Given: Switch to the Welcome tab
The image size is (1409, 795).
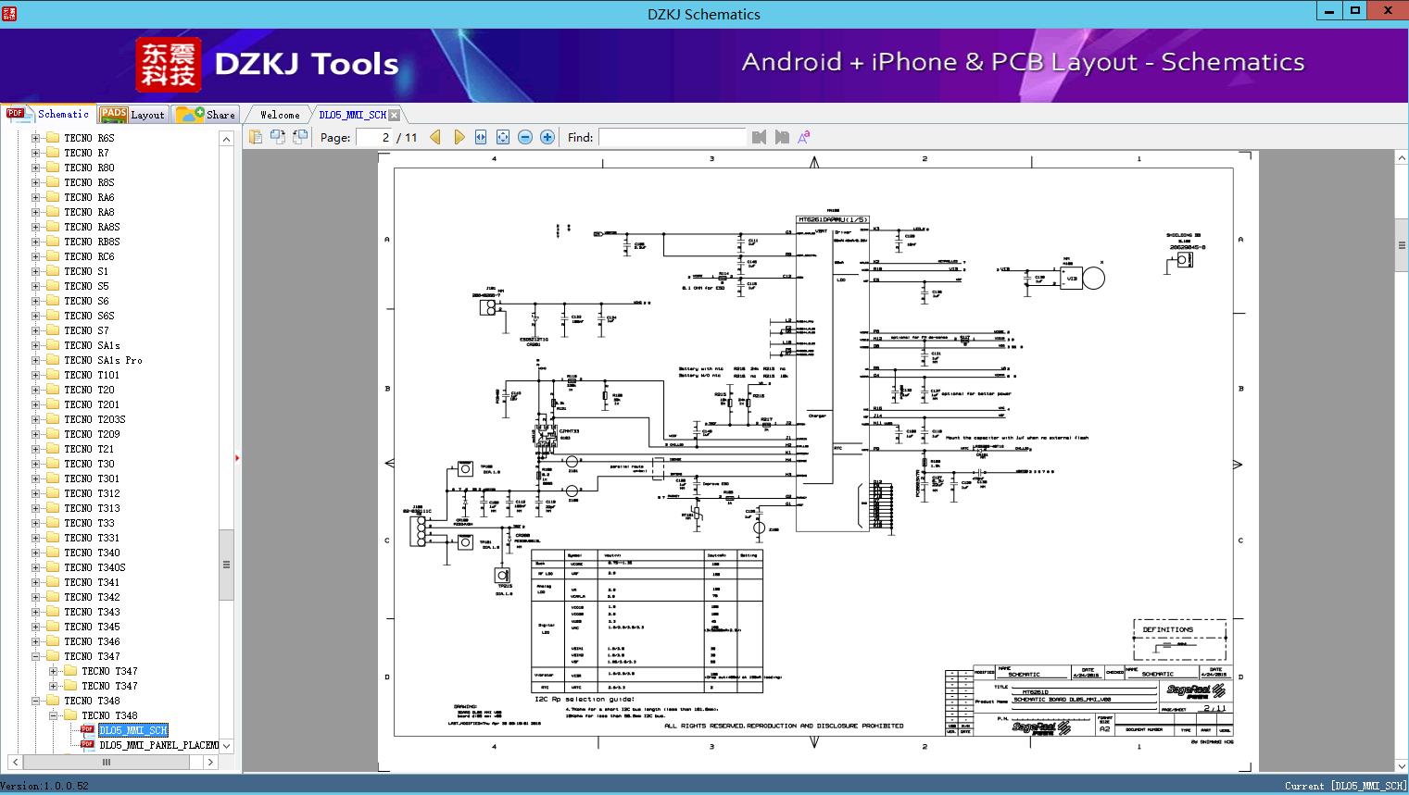Looking at the screenshot, I should 280,115.
